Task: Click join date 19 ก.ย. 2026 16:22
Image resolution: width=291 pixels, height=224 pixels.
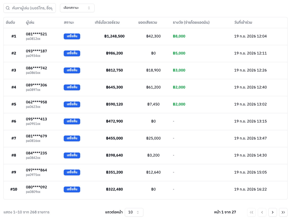Action: 251,189
